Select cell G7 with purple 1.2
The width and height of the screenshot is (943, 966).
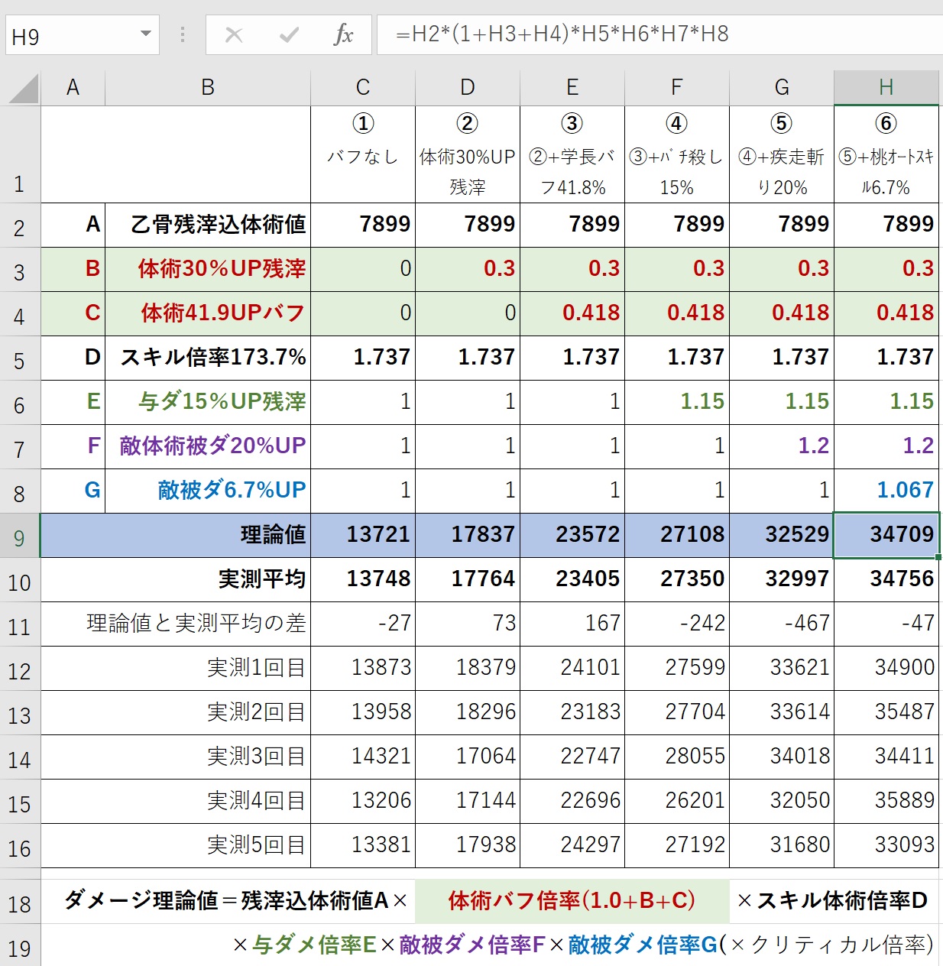point(781,446)
